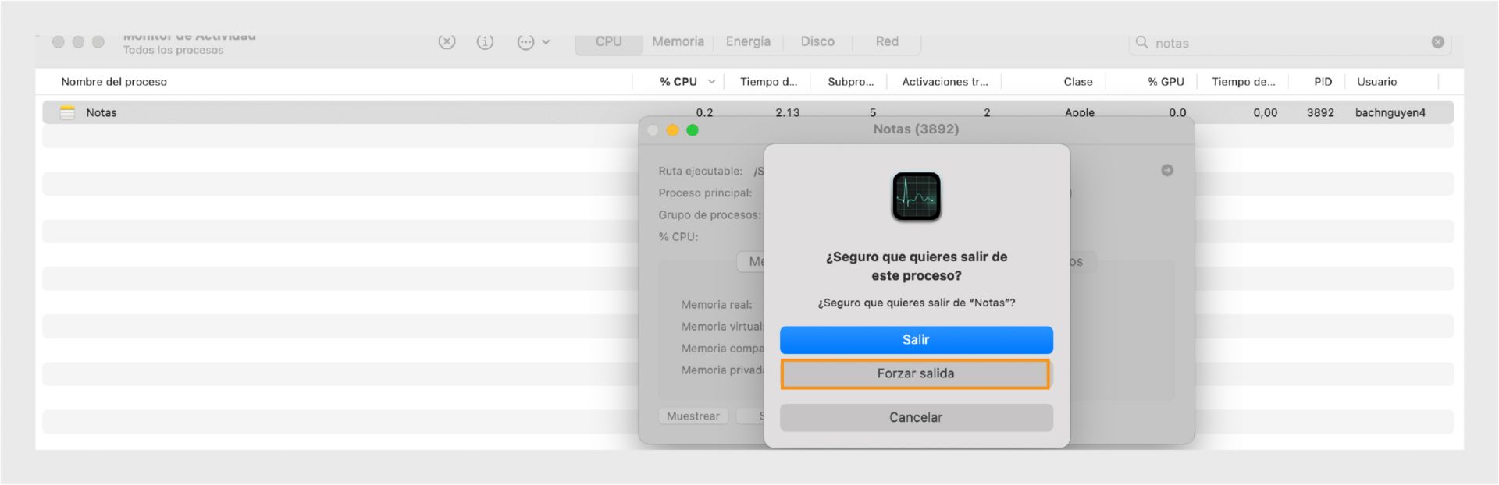Sort by Clase column header
The width and height of the screenshot is (1499, 485).
[1077, 82]
